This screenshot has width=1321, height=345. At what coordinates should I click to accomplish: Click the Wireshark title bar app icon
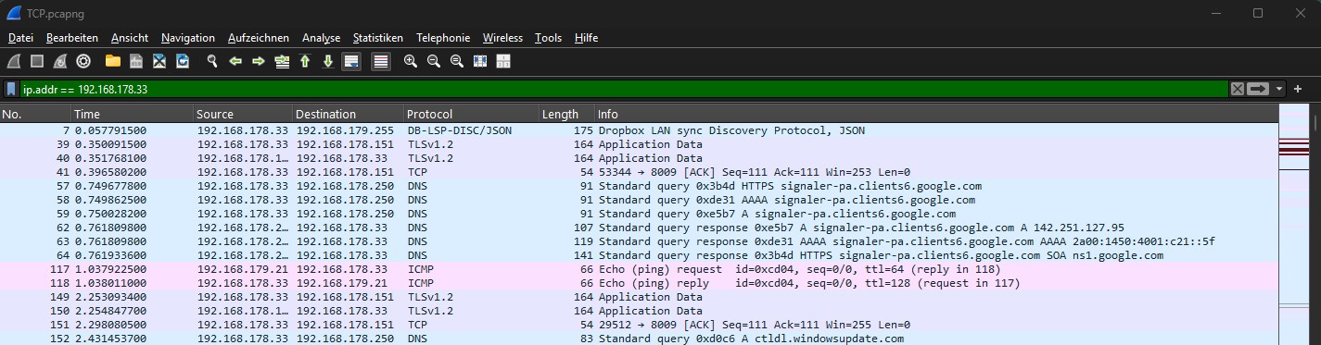14,13
